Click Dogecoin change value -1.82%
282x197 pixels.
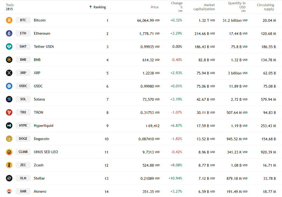176,139
